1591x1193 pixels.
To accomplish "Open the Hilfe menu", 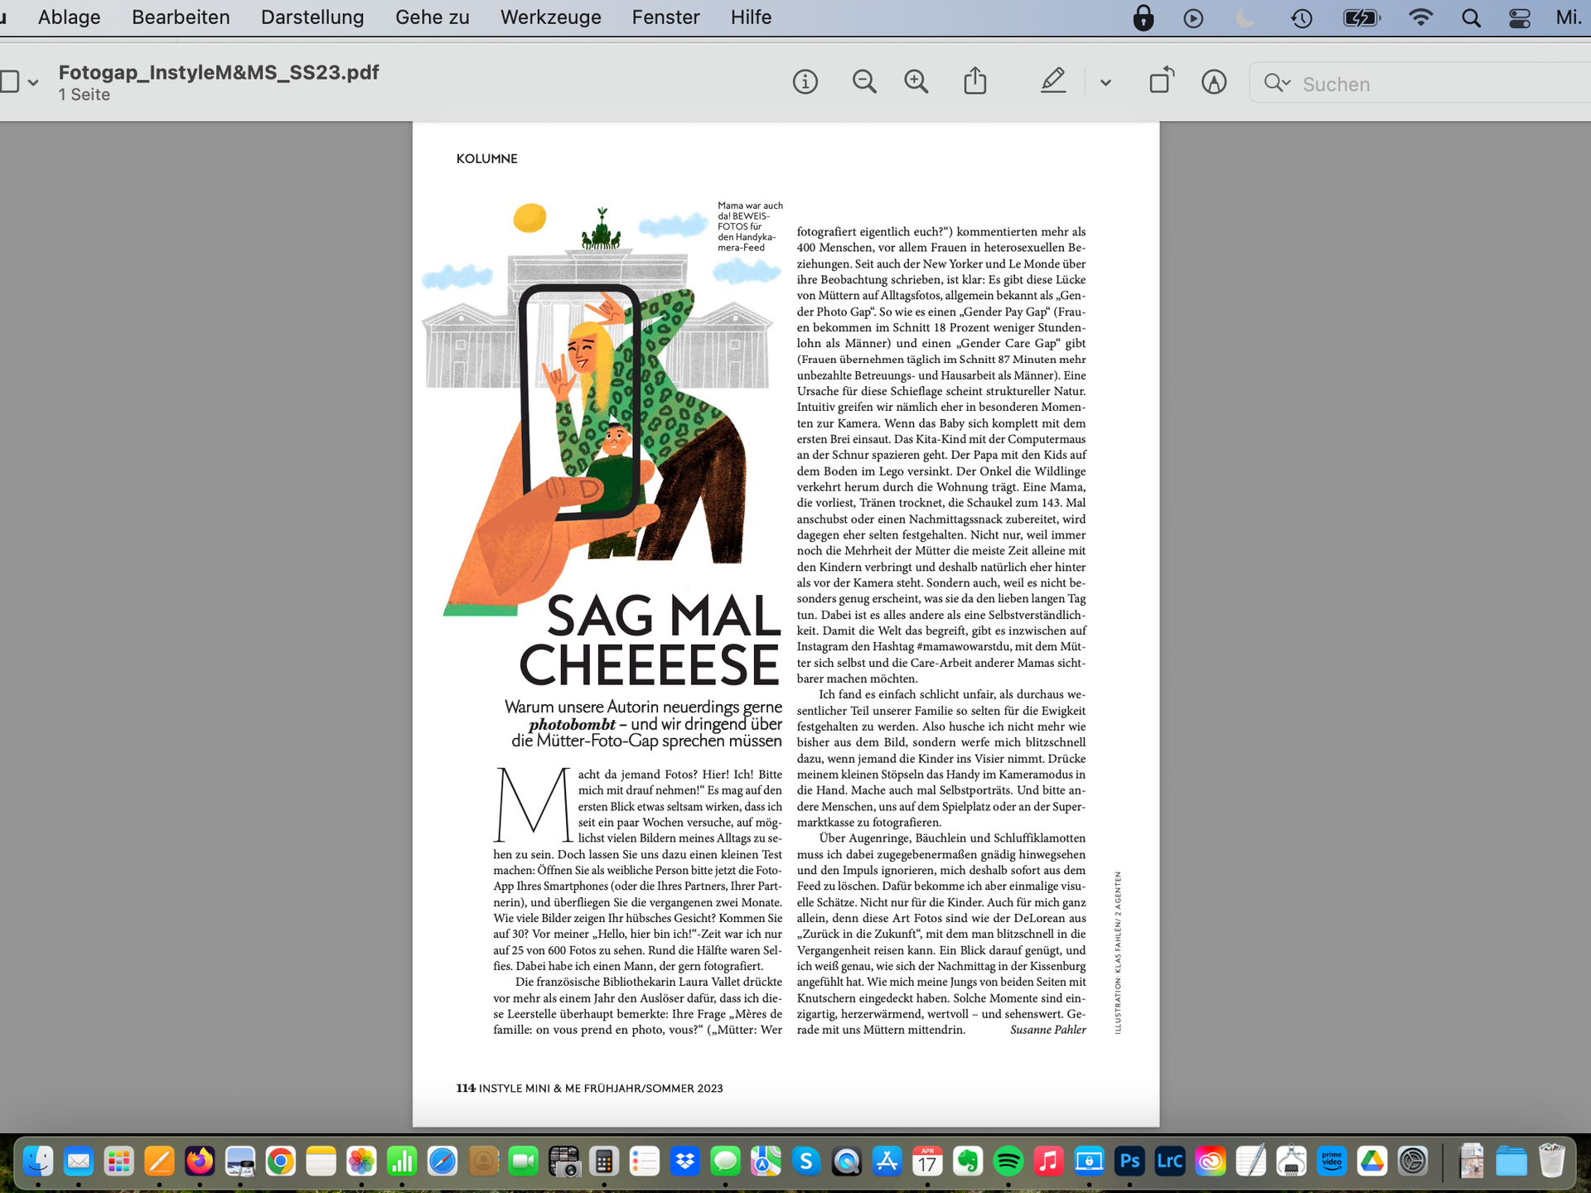I will coord(751,17).
